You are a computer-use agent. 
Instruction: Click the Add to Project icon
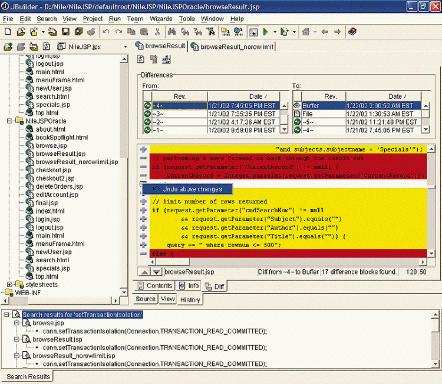pos(8,46)
